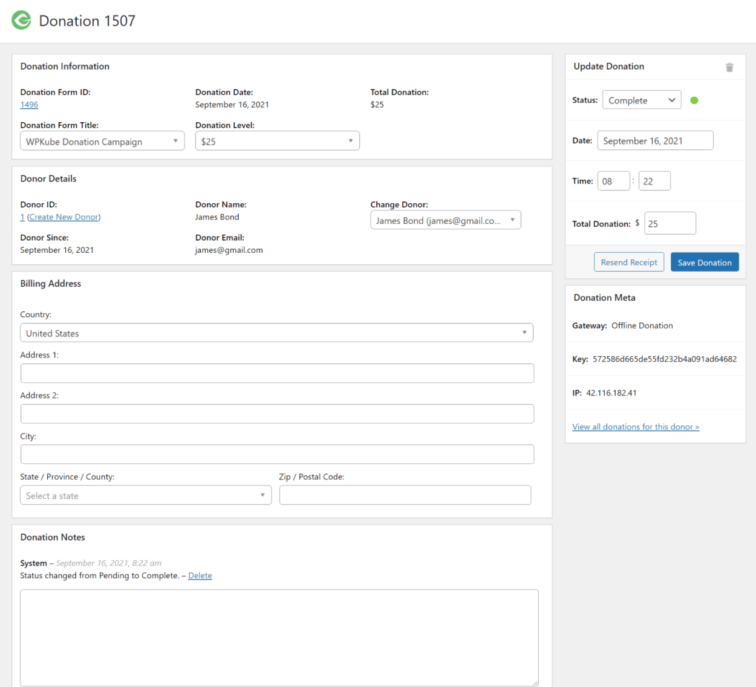Focus the Total Donation amount field
This screenshot has width=756, height=687.
click(x=670, y=224)
